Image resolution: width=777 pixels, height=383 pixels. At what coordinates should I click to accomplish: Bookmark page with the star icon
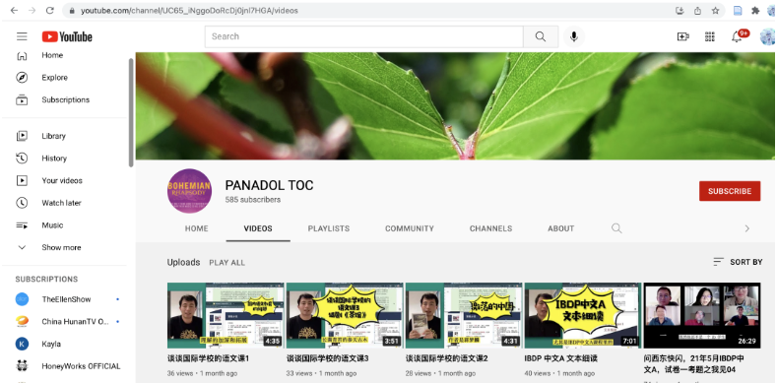click(716, 11)
